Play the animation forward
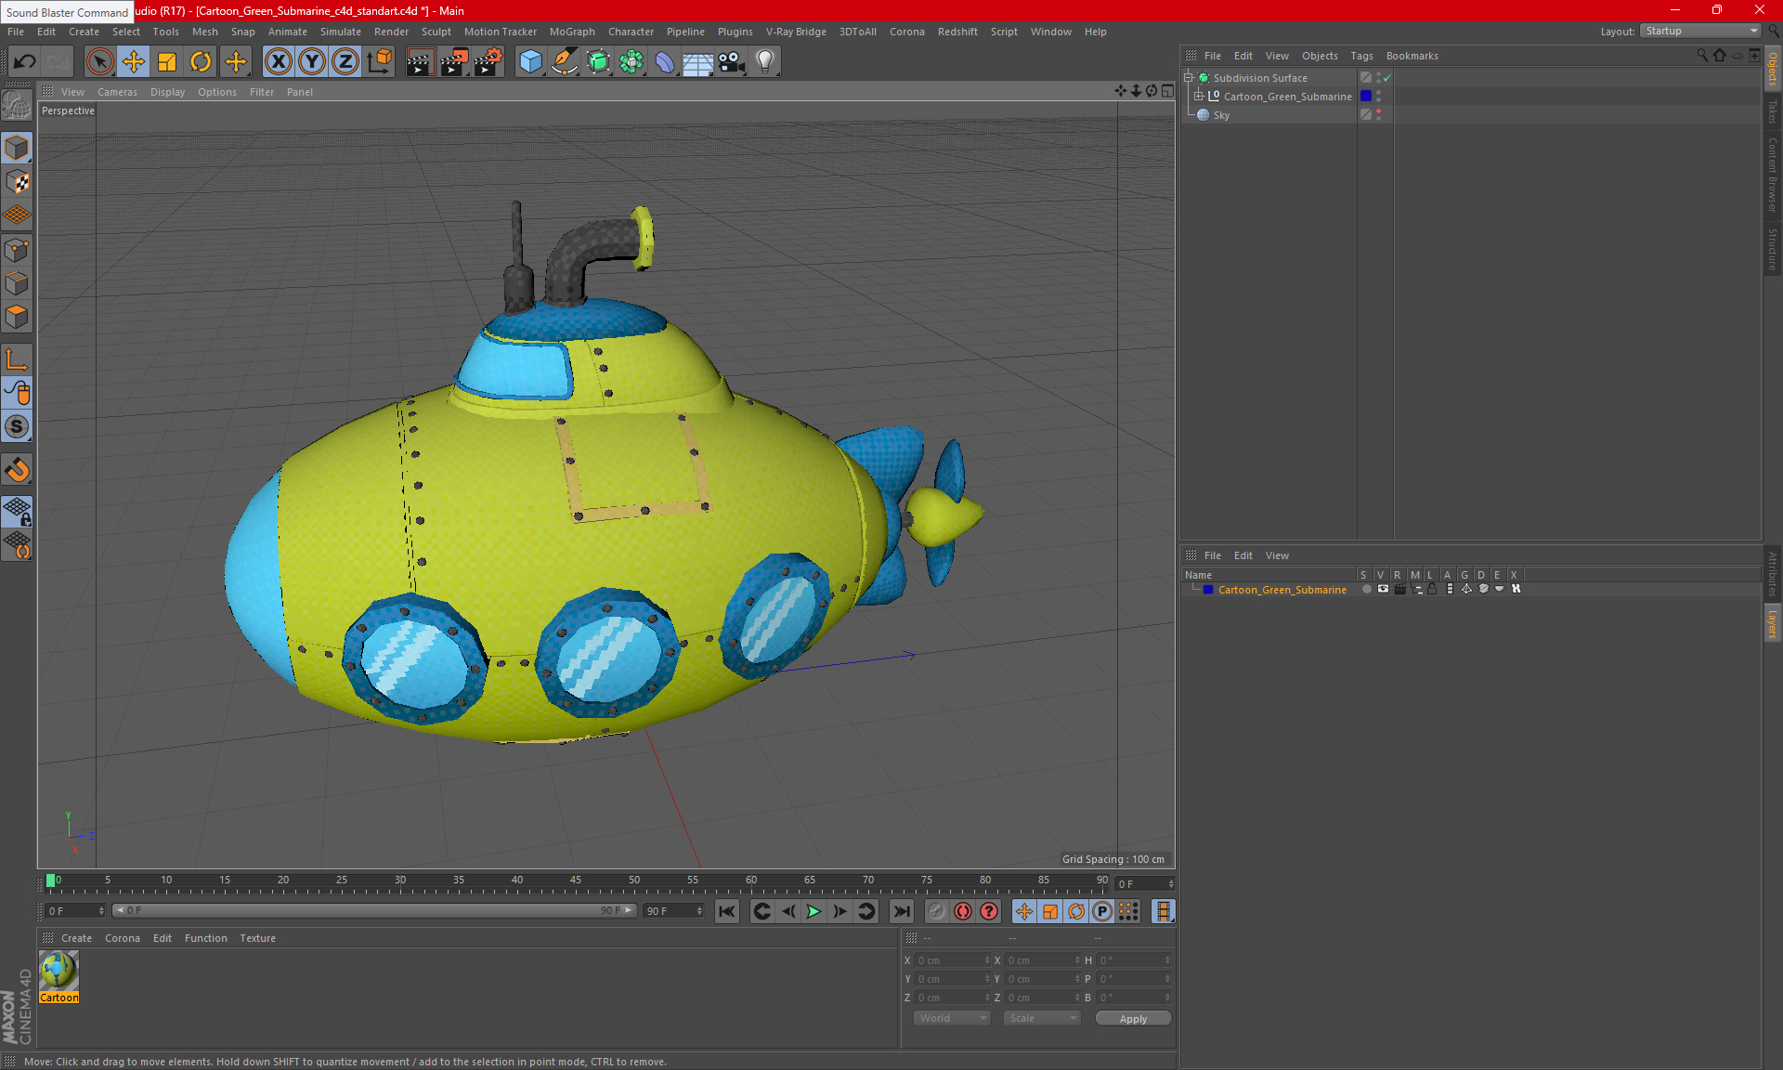1783x1070 pixels. point(813,911)
